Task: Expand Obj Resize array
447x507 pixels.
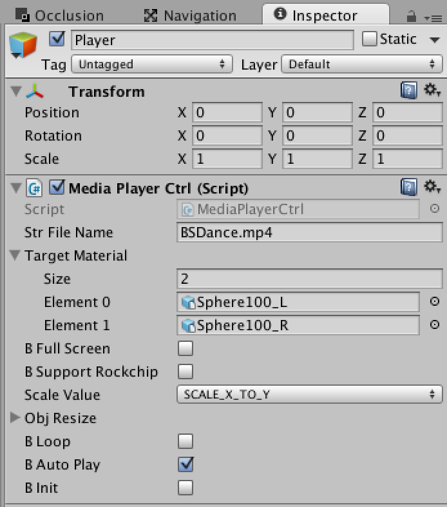Action: [15, 417]
